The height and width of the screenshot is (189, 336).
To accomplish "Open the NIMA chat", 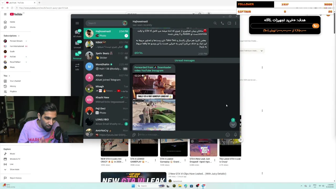I will tap(107, 44).
